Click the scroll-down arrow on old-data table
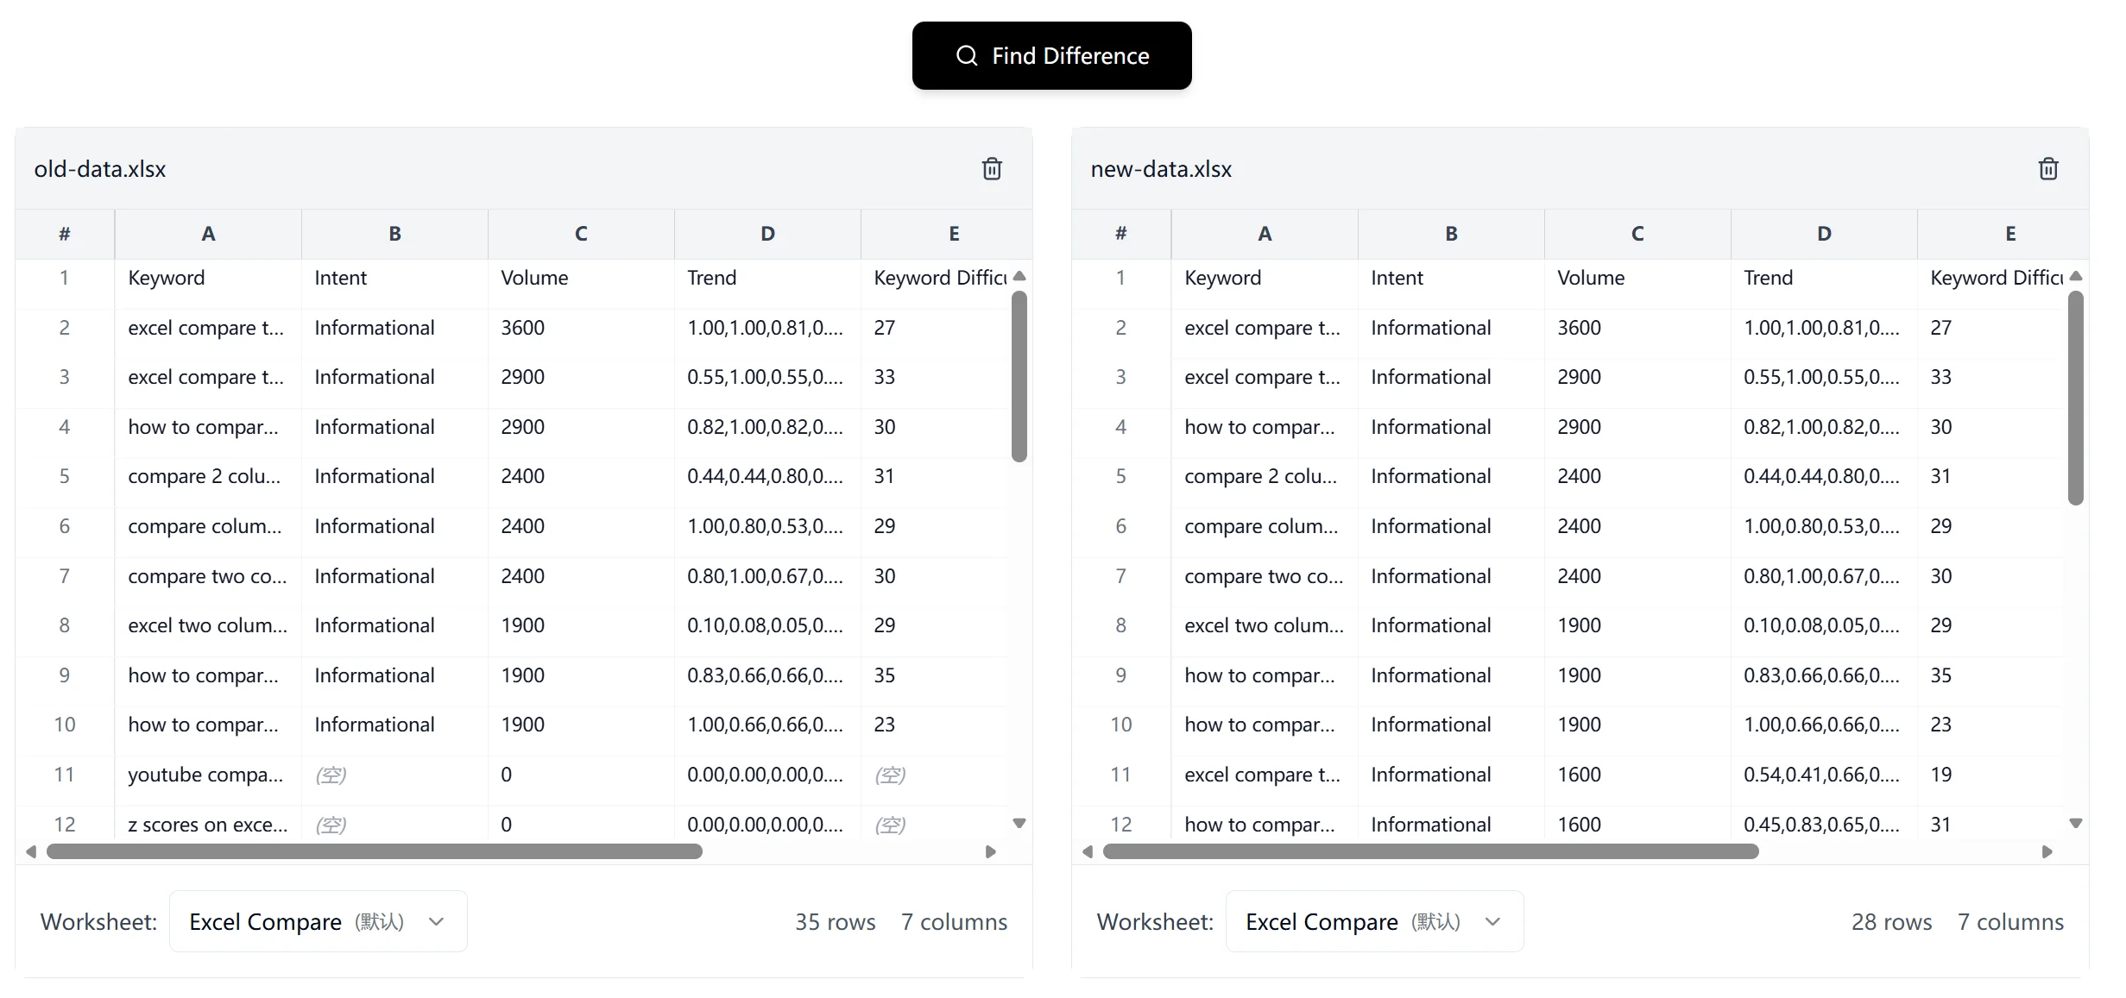This screenshot has height=998, width=2126. (1019, 824)
